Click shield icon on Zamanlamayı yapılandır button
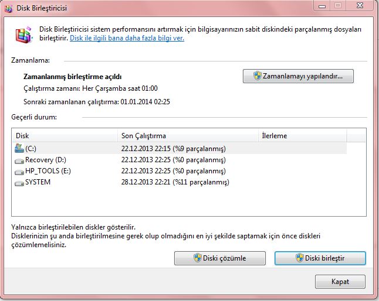 pyautogui.click(x=256, y=76)
